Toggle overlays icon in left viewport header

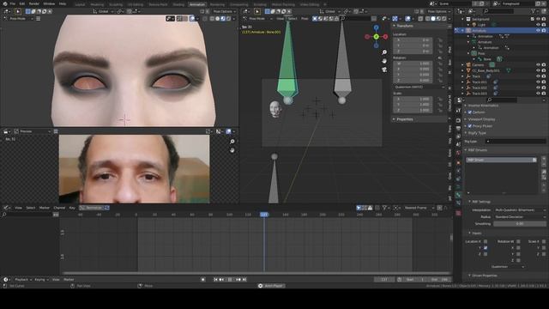click(x=192, y=19)
